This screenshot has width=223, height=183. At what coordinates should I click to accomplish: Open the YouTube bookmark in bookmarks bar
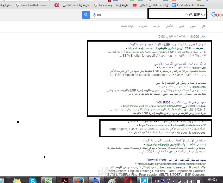click(x=150, y=5)
